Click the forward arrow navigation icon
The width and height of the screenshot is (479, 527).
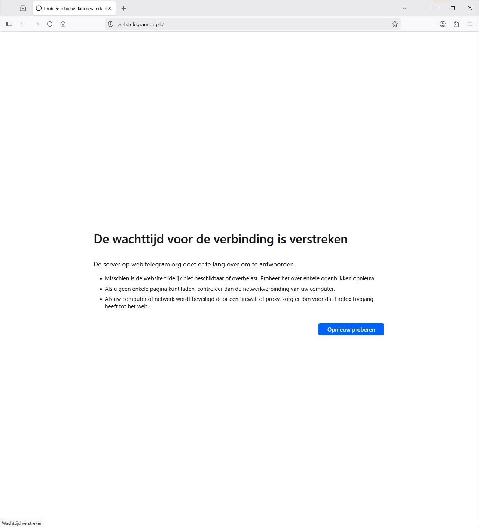36,24
